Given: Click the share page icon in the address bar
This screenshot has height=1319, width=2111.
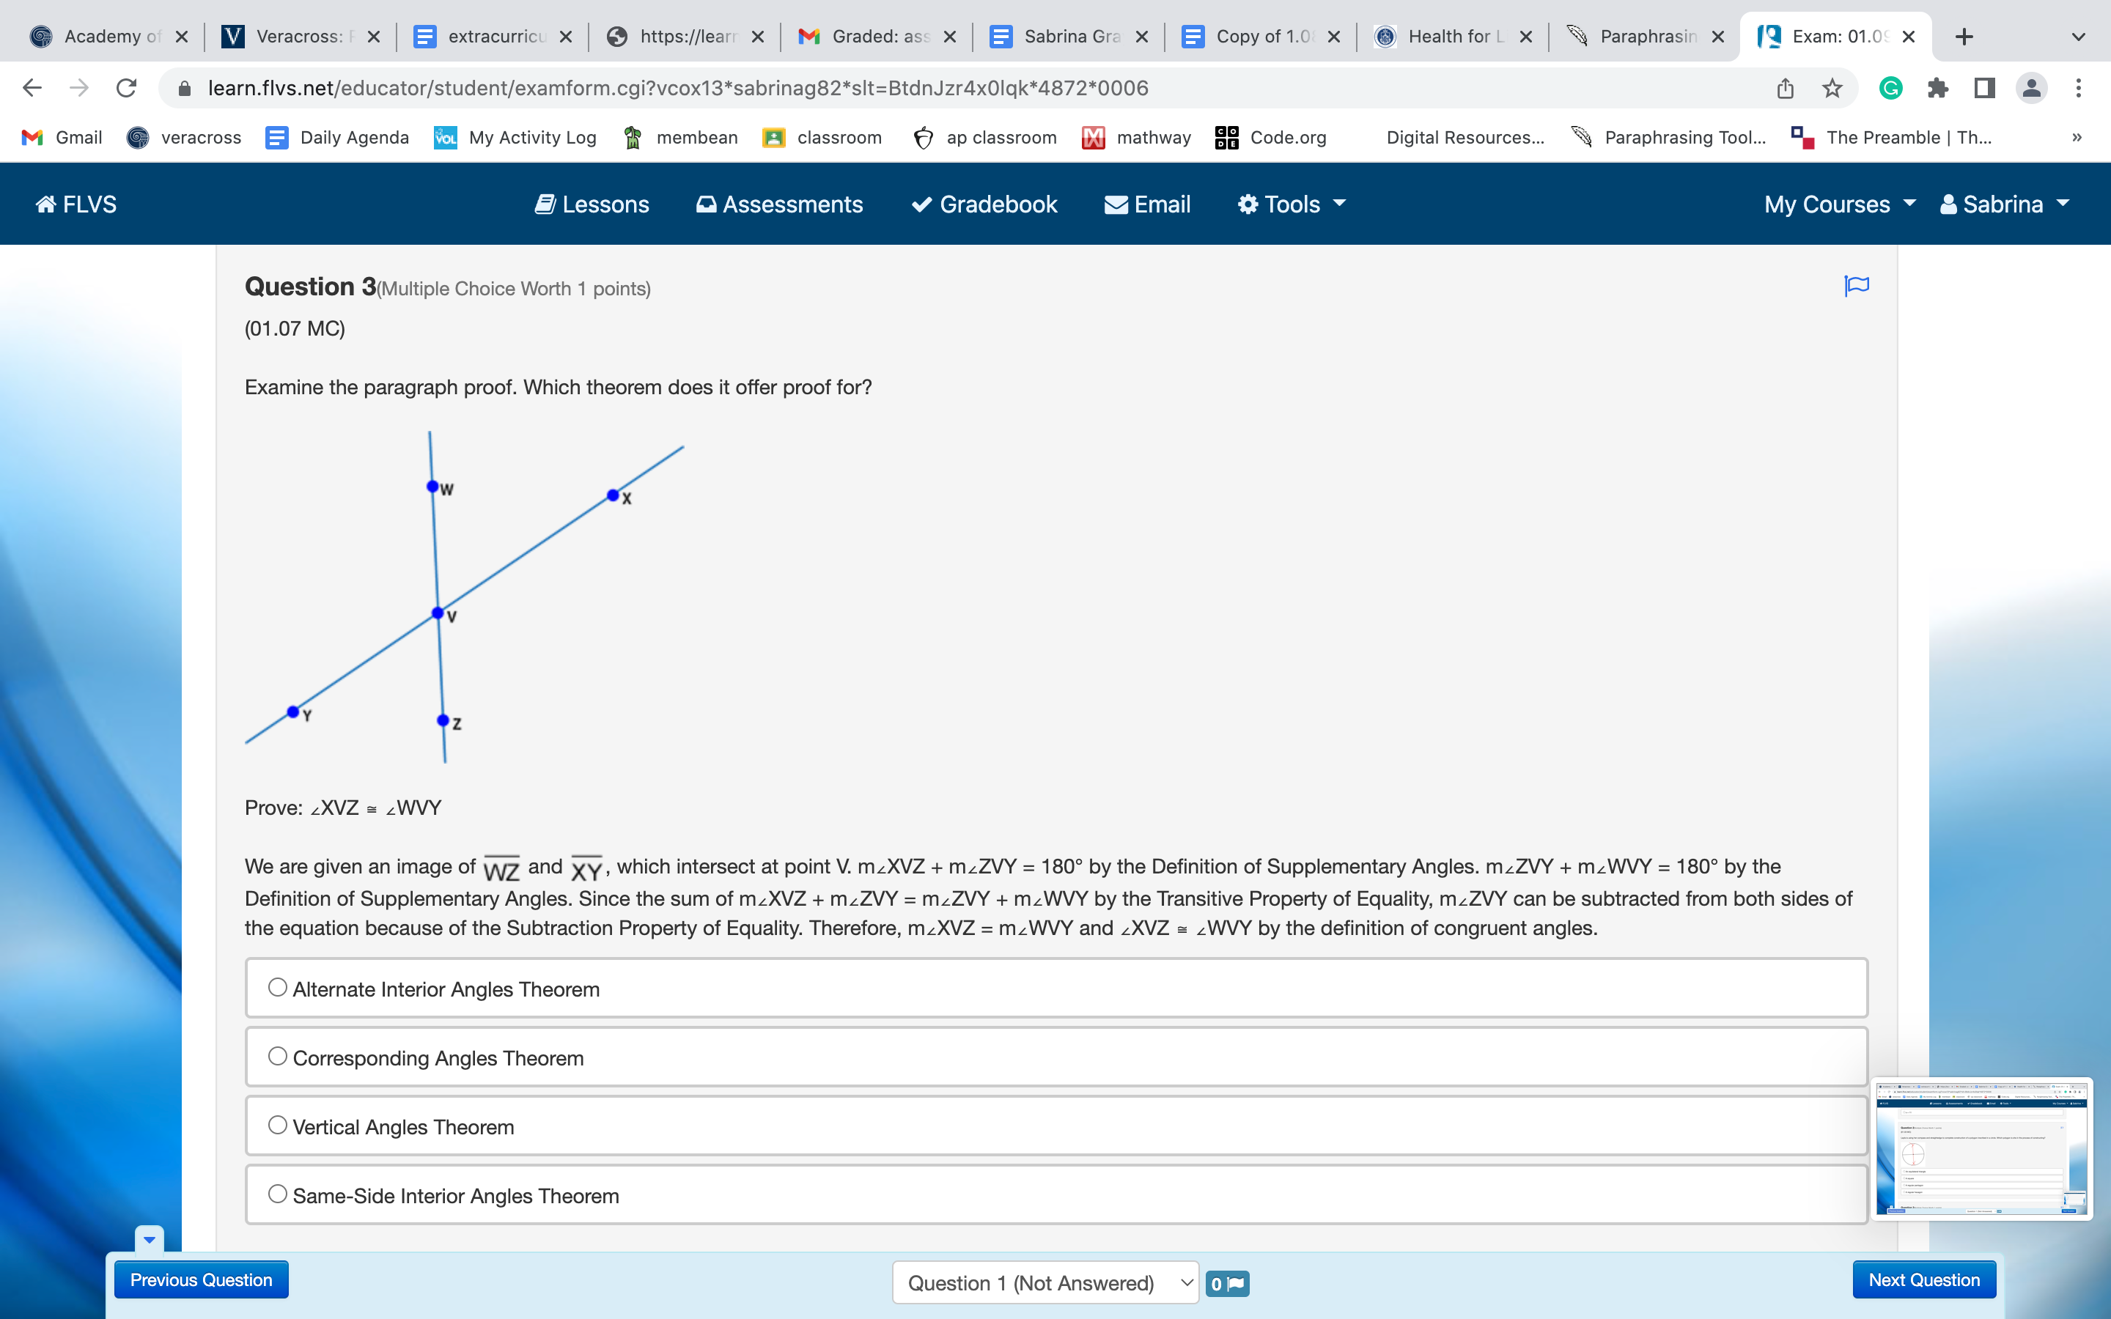Looking at the screenshot, I should 1785,88.
